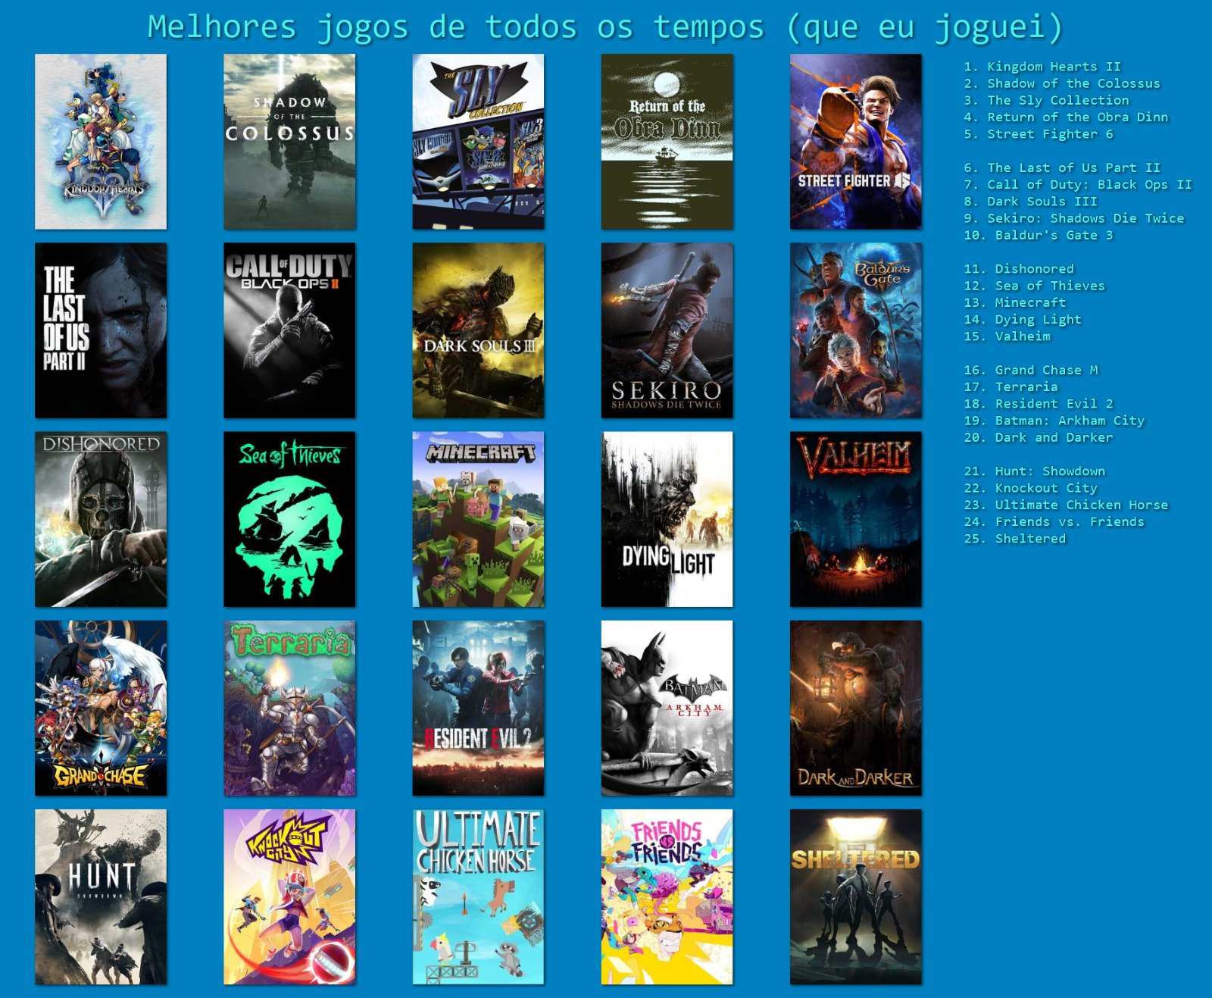The height and width of the screenshot is (998, 1212).
Task: Click list entry '2. Shadow of the Colossus'
Action: pyautogui.click(x=1062, y=83)
